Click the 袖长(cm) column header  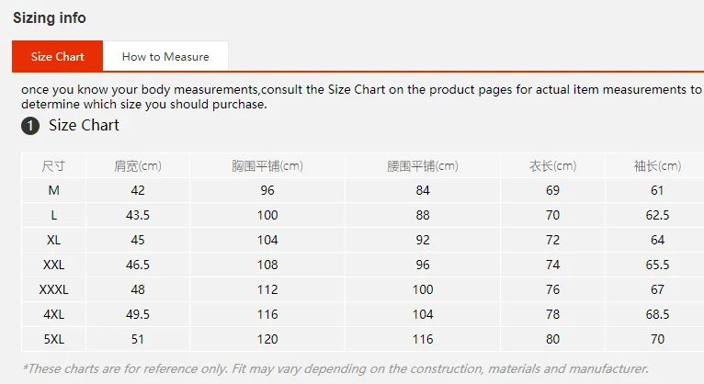[657, 166]
